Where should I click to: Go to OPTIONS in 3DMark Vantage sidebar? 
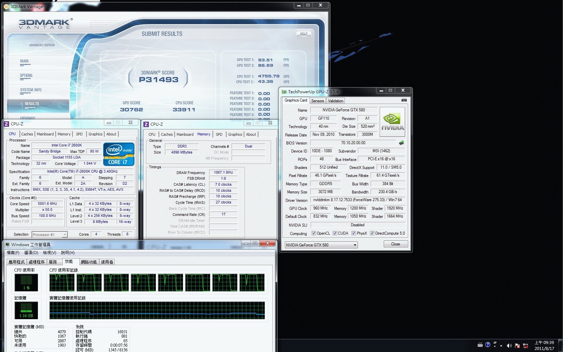[x=26, y=76]
